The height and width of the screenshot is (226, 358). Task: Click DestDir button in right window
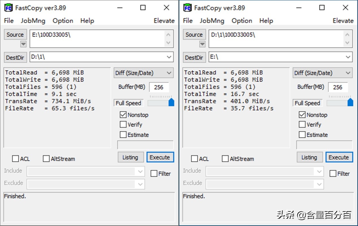(x=194, y=58)
